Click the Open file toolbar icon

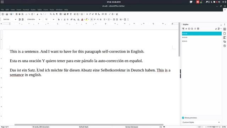click(7, 14)
